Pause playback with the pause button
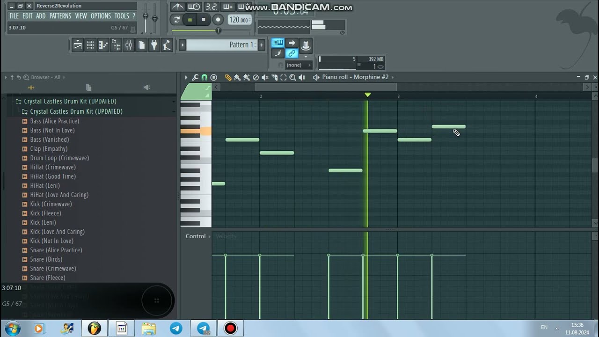 tap(190, 20)
